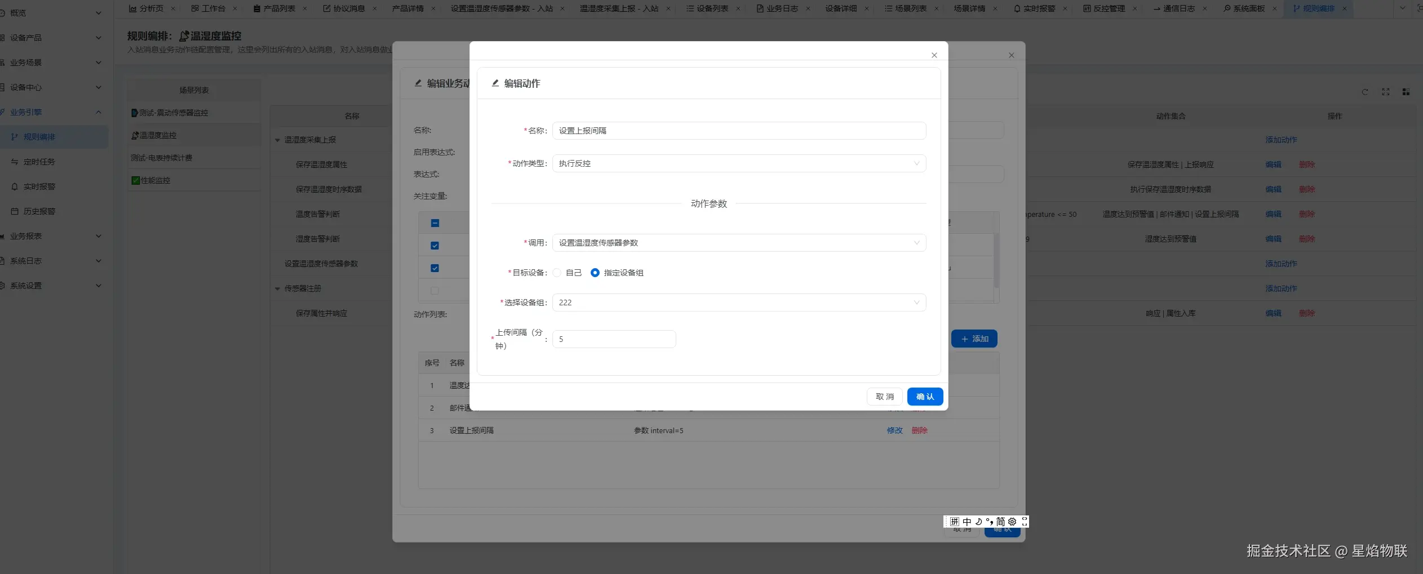1423x574 pixels.
Task: Click the 确认 button in 编辑动作 dialog
Action: 925,397
